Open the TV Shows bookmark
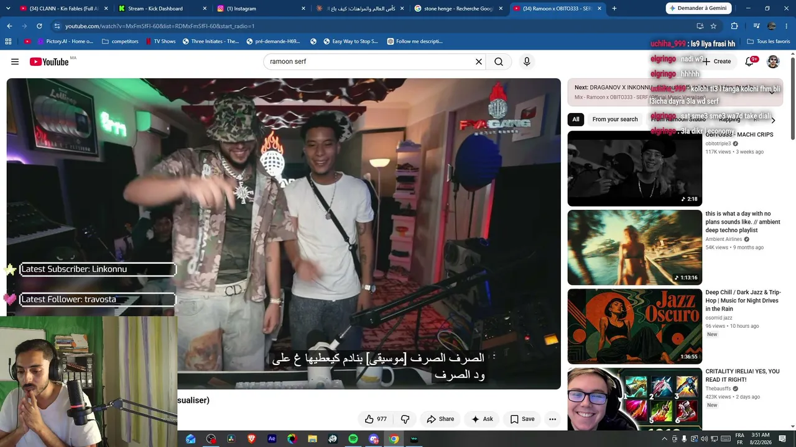 160,42
